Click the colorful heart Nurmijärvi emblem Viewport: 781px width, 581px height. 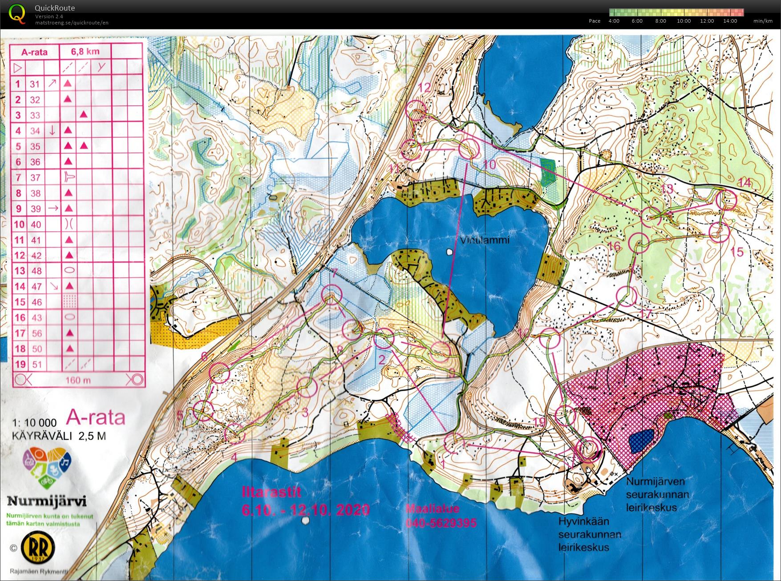click(x=46, y=468)
